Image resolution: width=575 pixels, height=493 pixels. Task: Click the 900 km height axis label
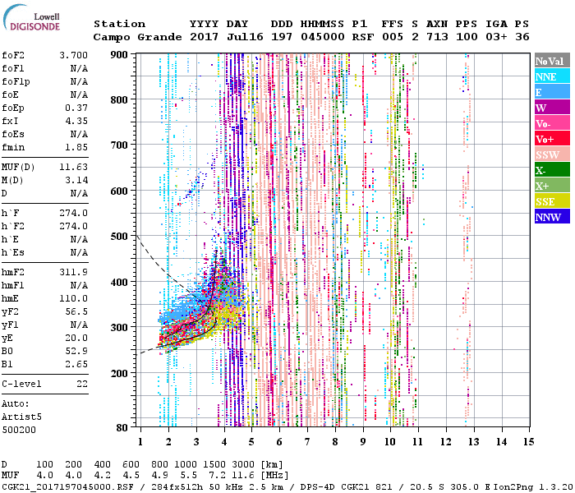(x=120, y=54)
